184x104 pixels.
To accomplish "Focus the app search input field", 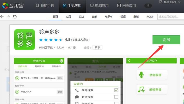I will (x=171, y=17).
